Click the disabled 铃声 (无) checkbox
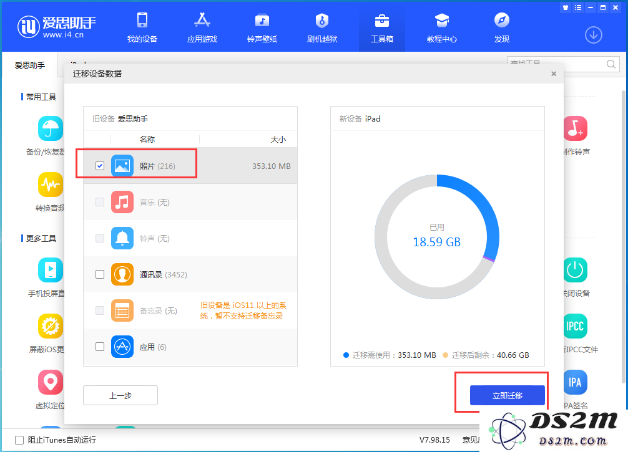 coord(100,238)
